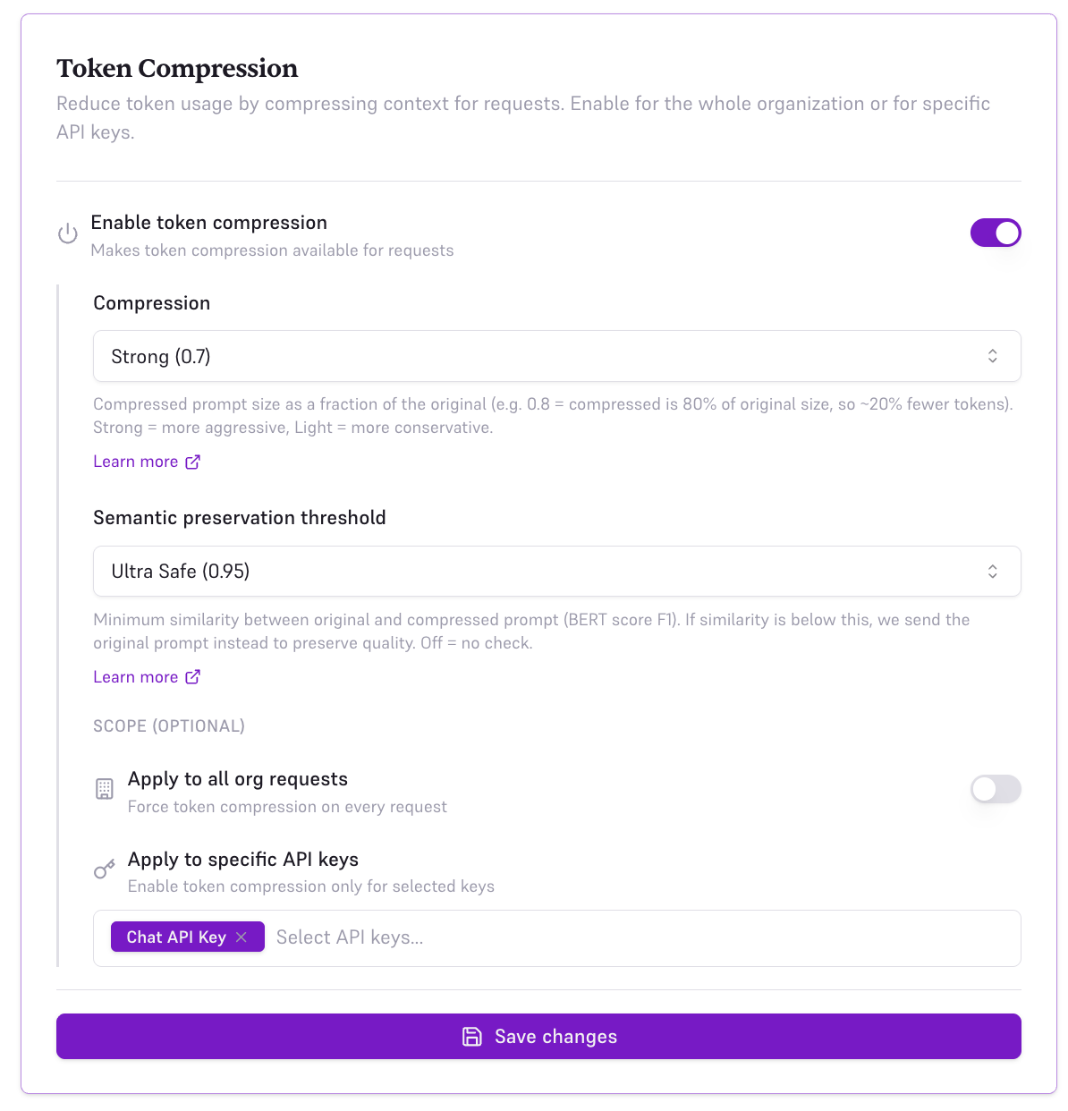Click the building icon next to Apply to all org requests
1068x1111 pixels.
[106, 789]
